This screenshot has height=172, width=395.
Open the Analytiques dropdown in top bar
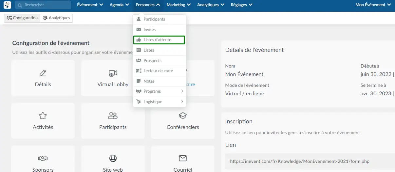(211, 5)
